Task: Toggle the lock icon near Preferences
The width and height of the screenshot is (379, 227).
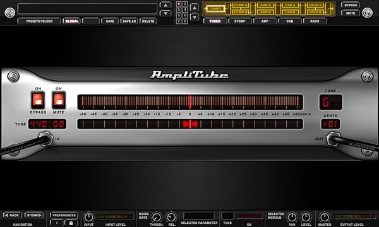Action: tap(71, 223)
